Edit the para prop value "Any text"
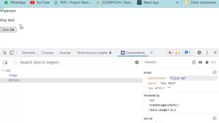This screenshot has width=219, height=123. pyautogui.click(x=168, y=83)
